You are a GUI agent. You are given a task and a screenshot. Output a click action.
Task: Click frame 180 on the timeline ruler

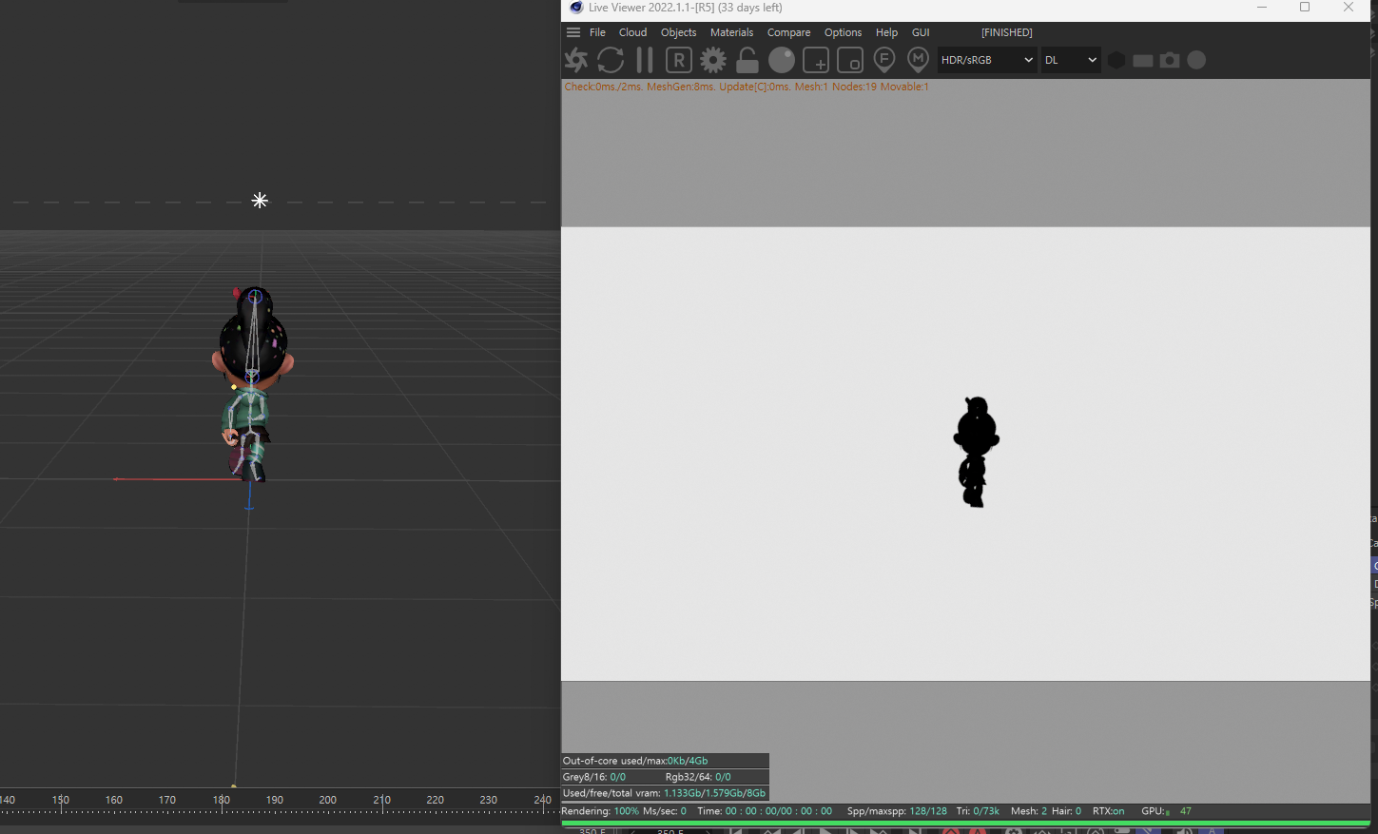[222, 800]
